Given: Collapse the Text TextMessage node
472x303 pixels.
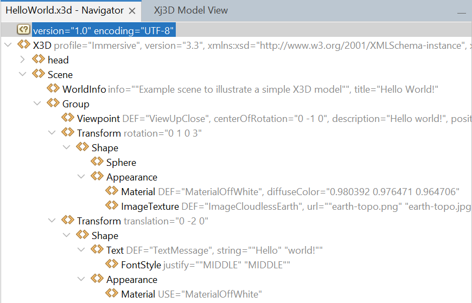Looking at the screenshot, I should 81,250.
